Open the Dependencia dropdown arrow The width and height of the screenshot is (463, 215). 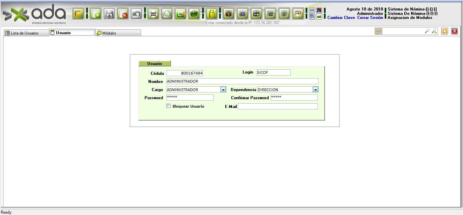(315, 90)
